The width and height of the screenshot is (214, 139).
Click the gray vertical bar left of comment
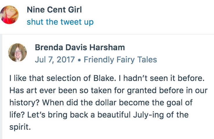pos(1,87)
